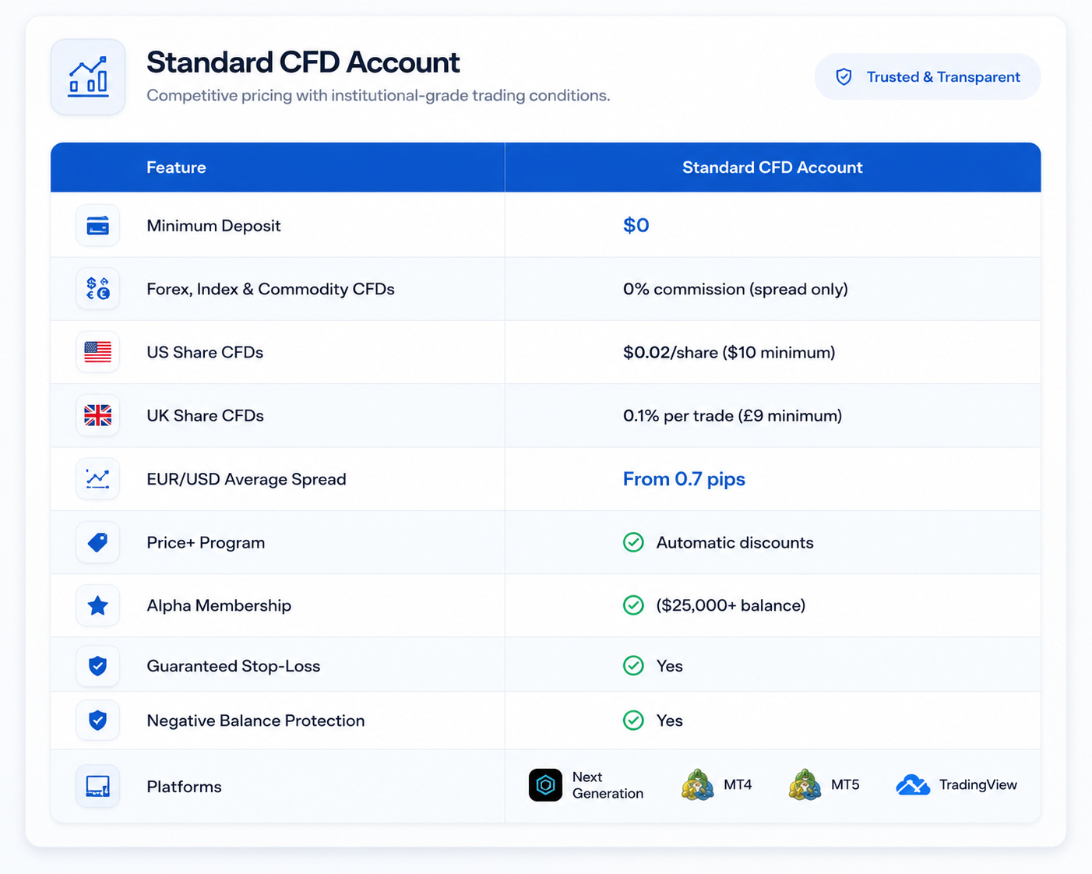This screenshot has height=874, width=1092.
Task: Click the 0% commission (spread only) value
Action: coord(735,289)
